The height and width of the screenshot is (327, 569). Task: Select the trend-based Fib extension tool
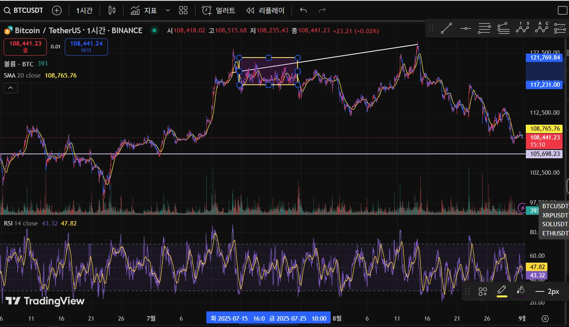click(x=503, y=28)
